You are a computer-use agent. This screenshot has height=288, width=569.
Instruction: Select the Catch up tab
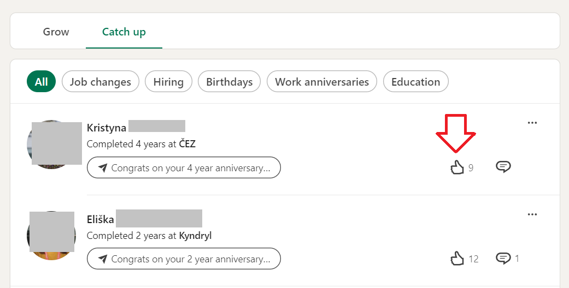[x=124, y=32]
